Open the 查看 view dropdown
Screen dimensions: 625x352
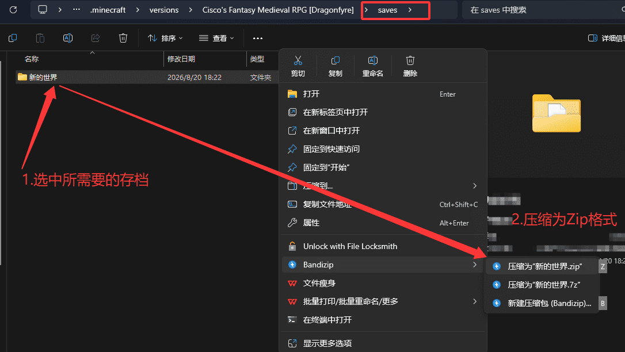pos(216,38)
